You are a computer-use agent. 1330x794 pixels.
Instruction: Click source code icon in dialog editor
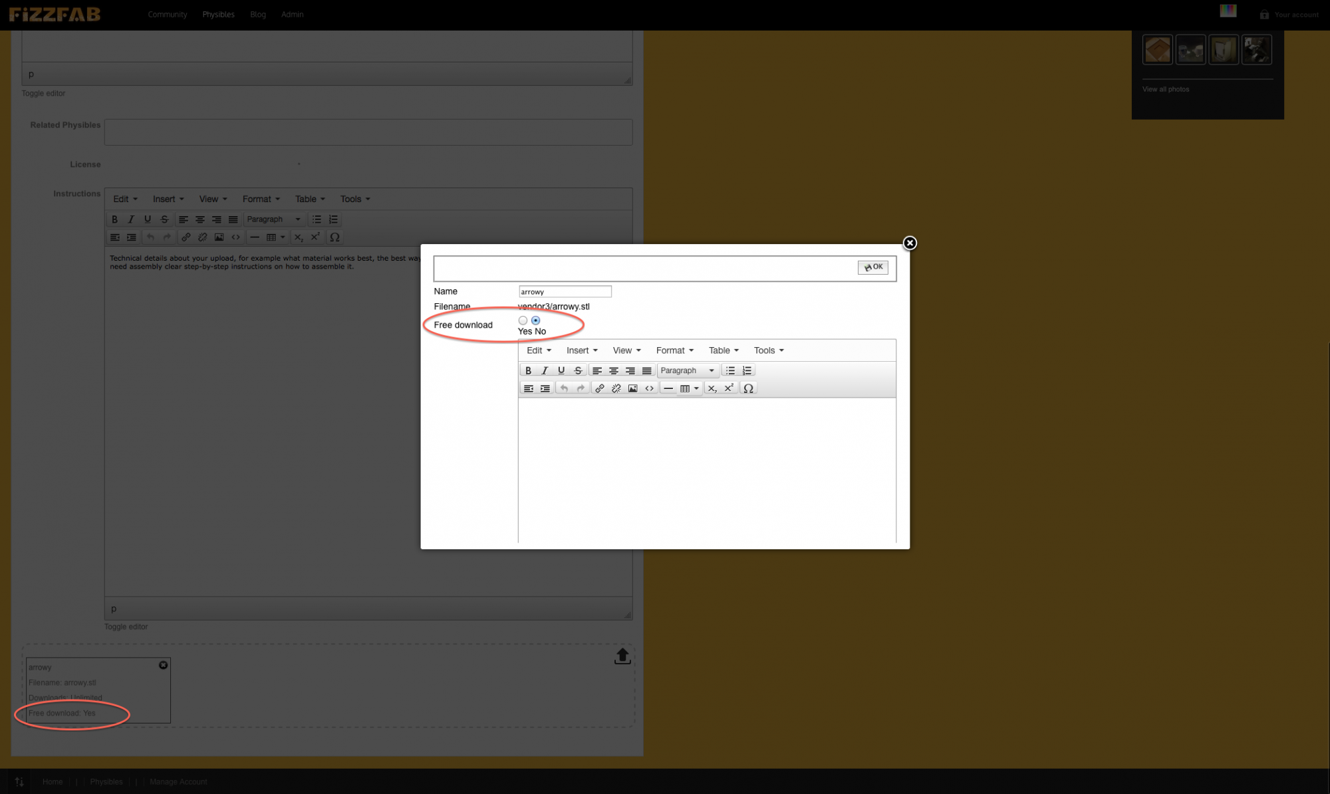pos(649,388)
